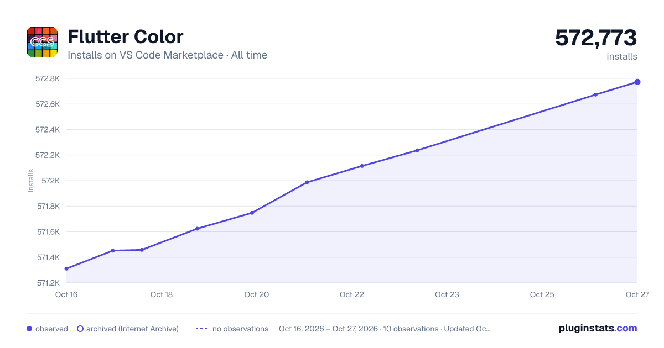Select the data point between Oct 22 and Oct 23

pos(417,150)
